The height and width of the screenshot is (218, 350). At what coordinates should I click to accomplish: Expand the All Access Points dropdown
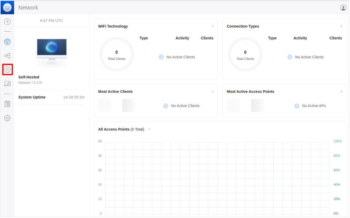150,129
